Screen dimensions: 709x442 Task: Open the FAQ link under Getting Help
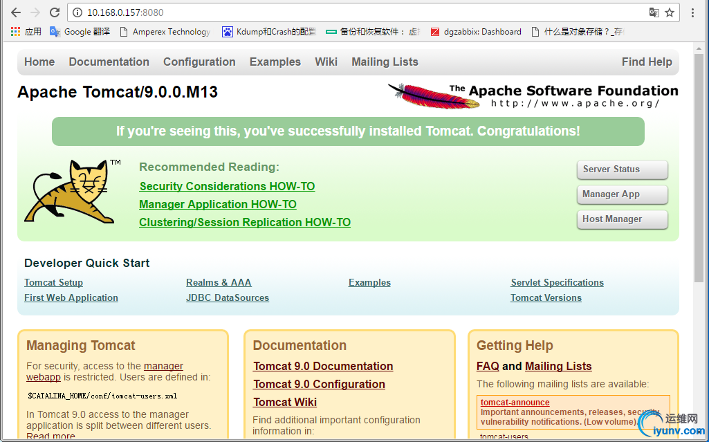[488, 366]
